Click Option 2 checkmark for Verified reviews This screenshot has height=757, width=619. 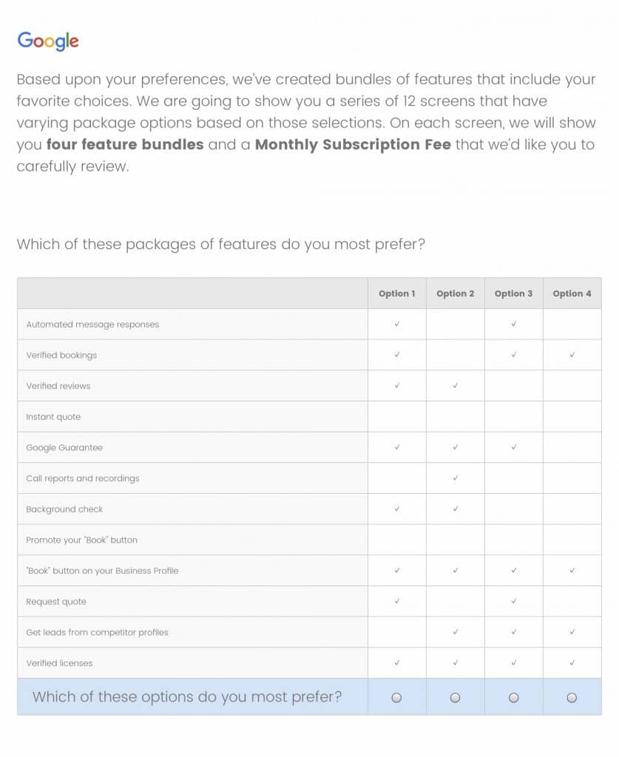click(456, 385)
